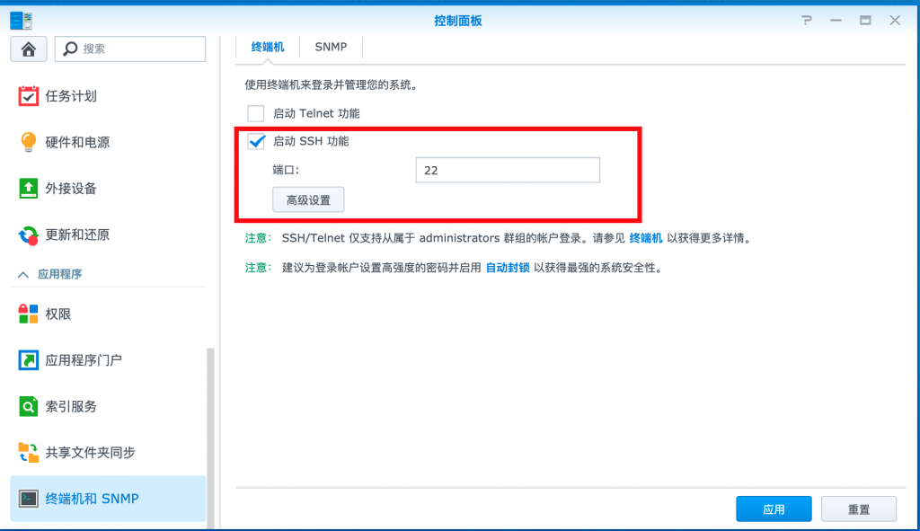The image size is (920, 531).
Task: Select 终端机和 SNMP terminal icon
Action: 29,499
